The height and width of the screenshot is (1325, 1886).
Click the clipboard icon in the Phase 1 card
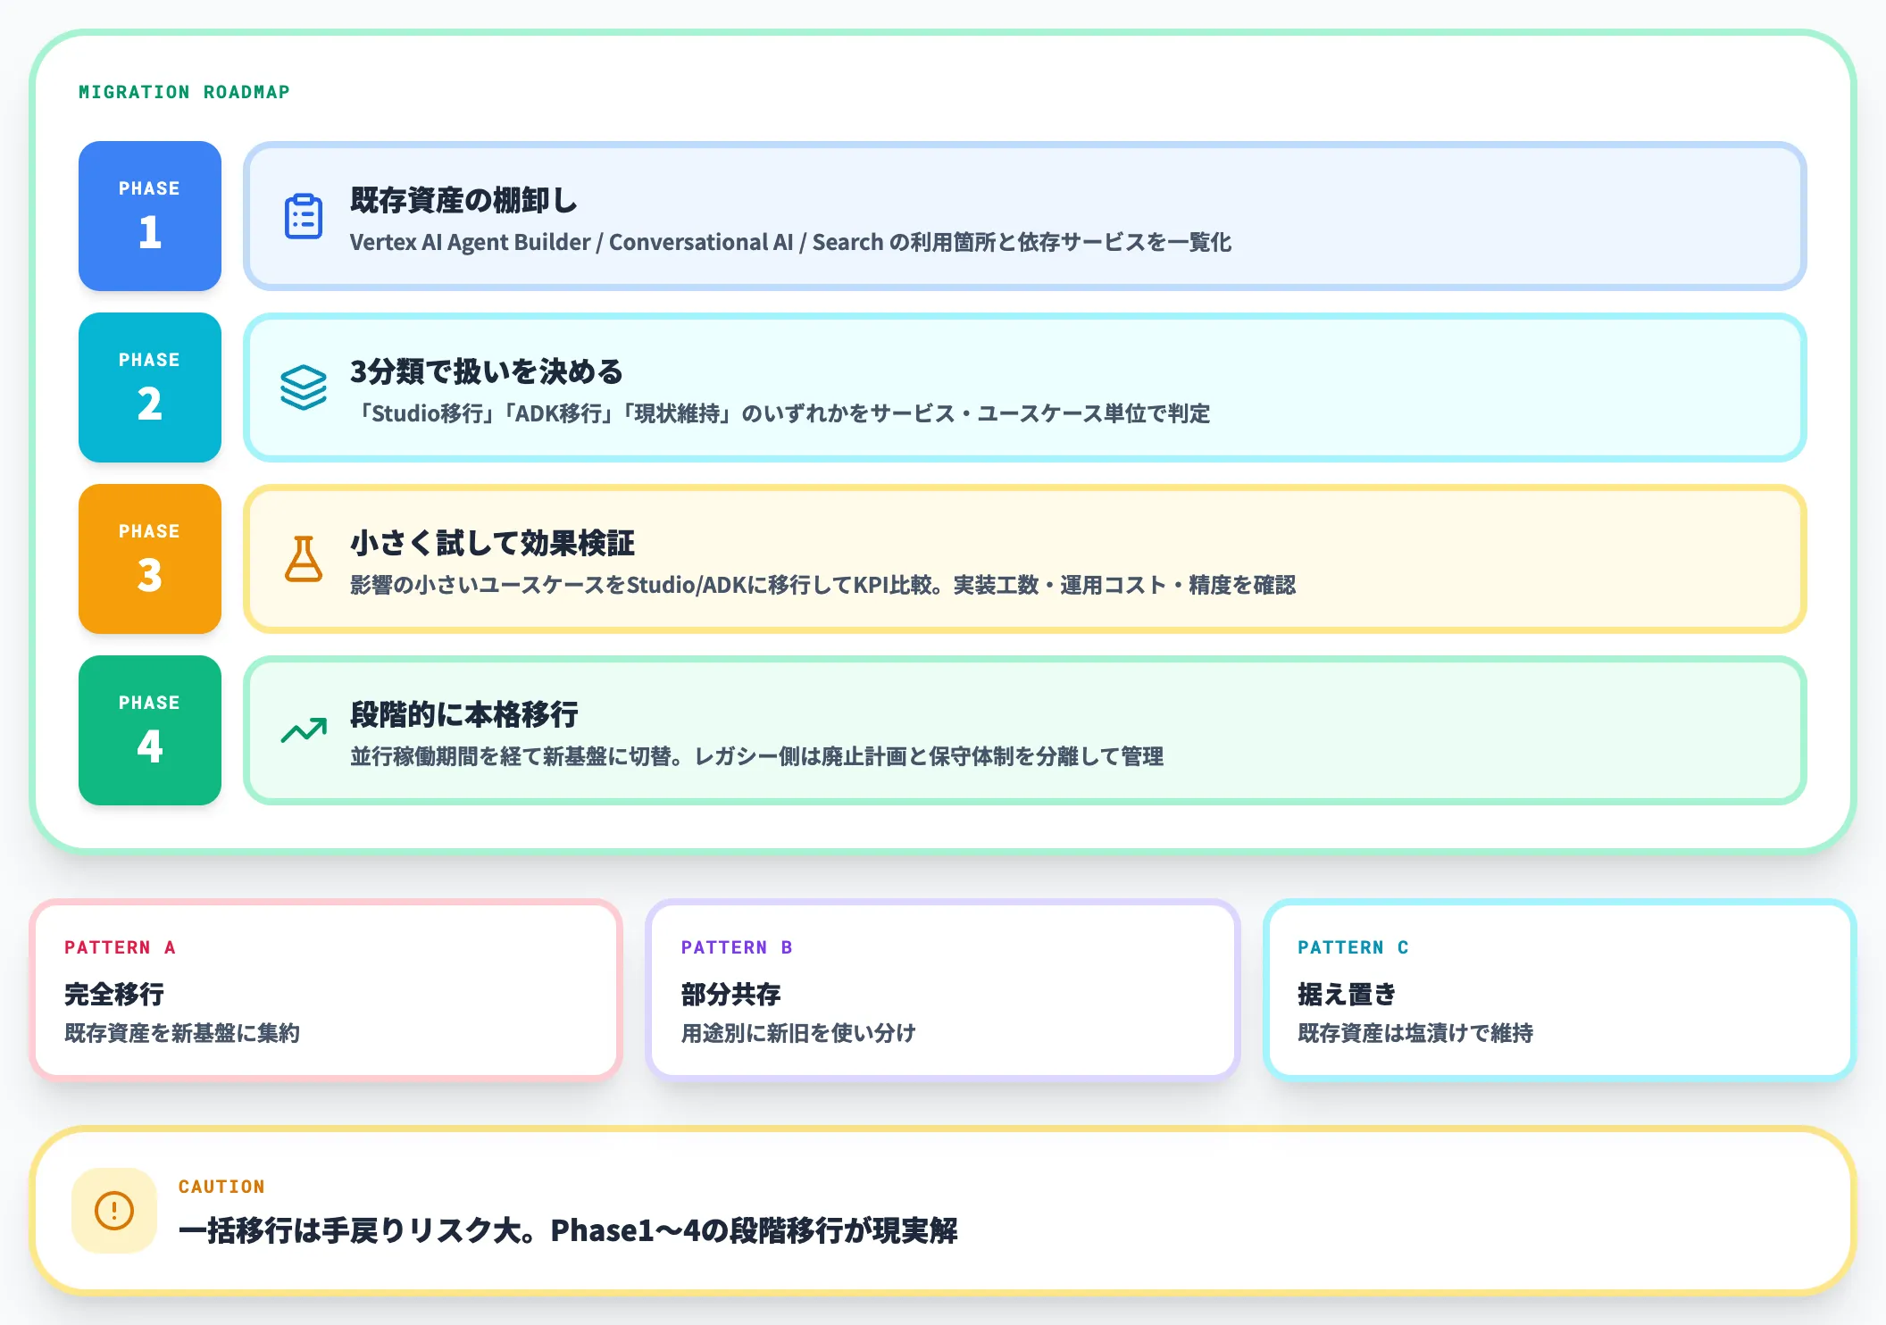pos(303,217)
